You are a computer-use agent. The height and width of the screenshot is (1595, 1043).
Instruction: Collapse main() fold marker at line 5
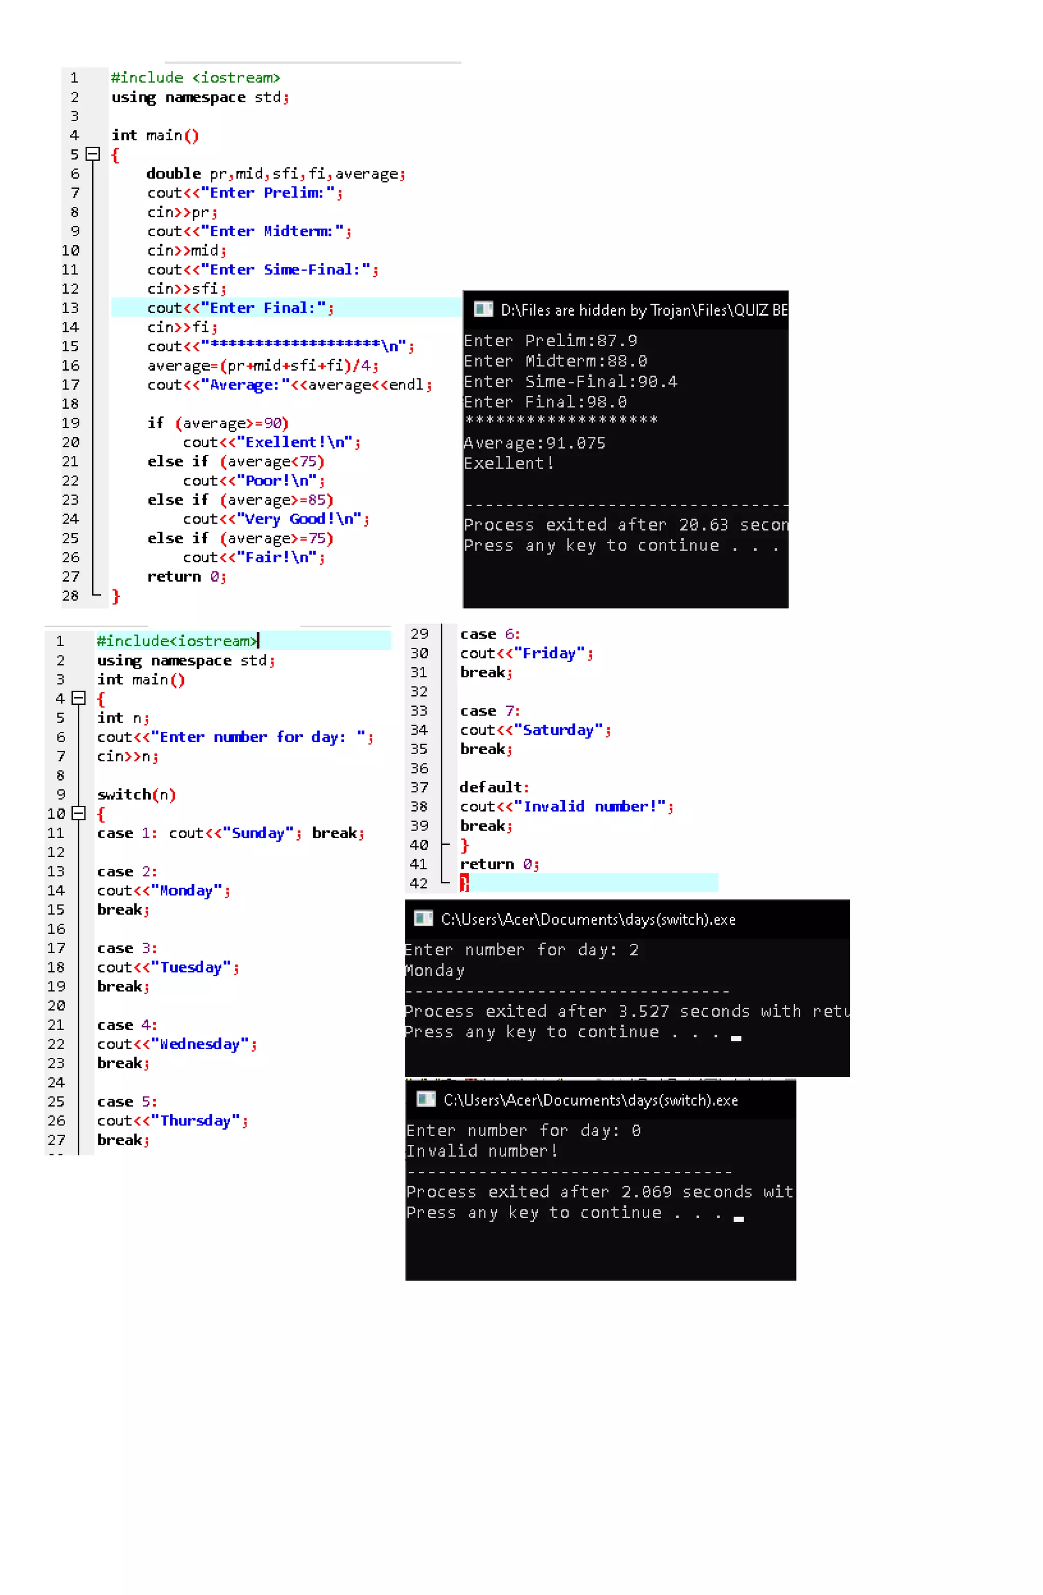tap(93, 154)
